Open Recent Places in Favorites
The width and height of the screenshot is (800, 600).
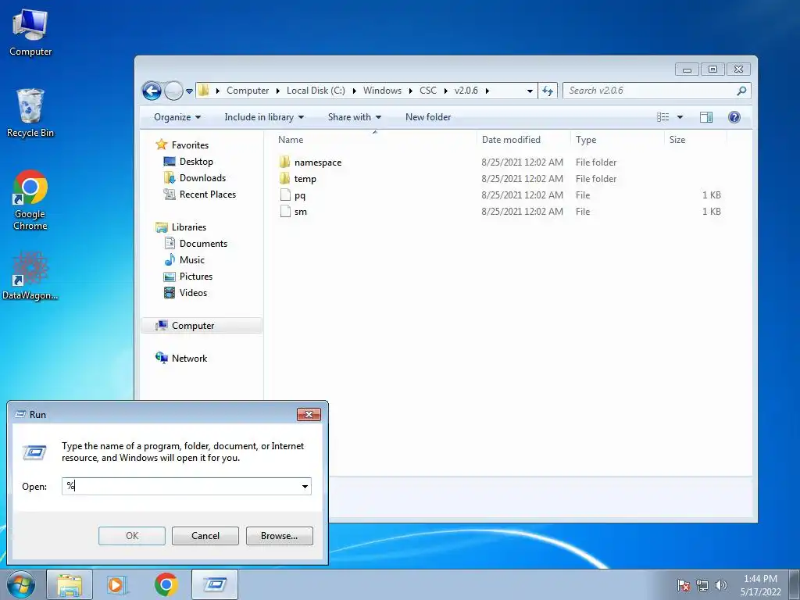click(200, 194)
